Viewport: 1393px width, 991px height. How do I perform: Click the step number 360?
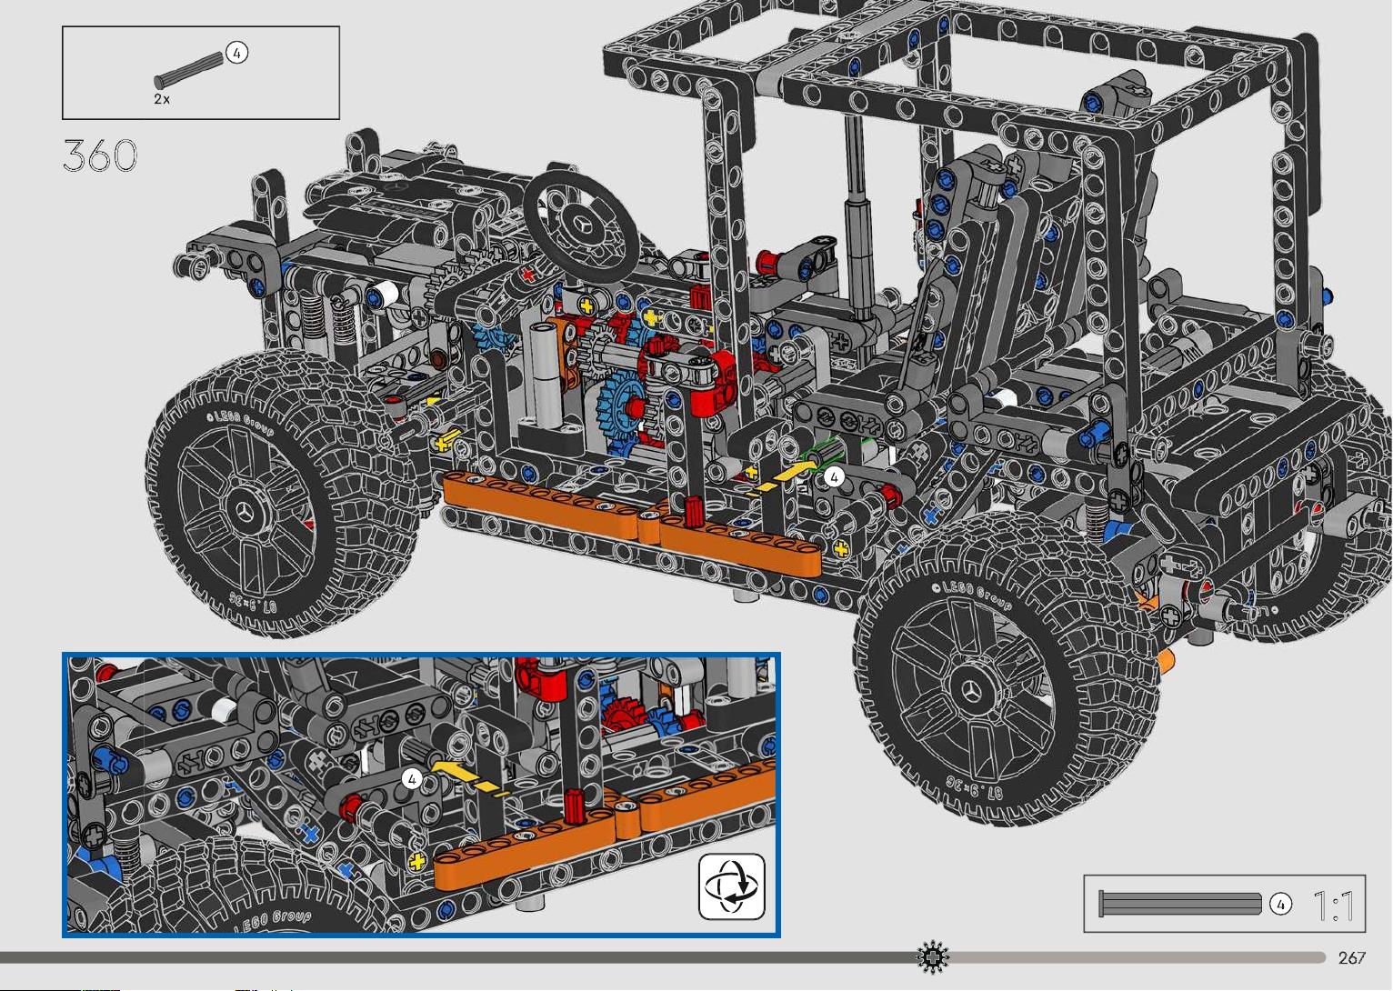coord(100,156)
